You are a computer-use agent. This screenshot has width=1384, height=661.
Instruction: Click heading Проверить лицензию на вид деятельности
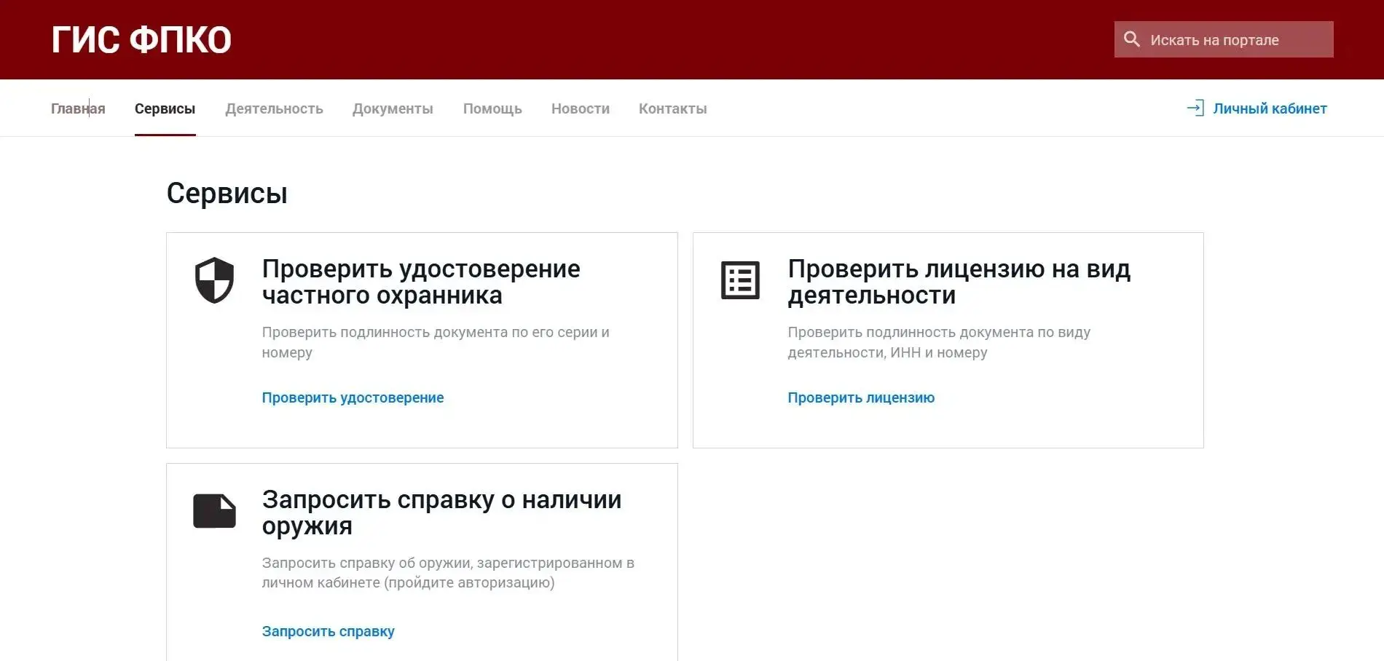pyautogui.click(x=959, y=282)
